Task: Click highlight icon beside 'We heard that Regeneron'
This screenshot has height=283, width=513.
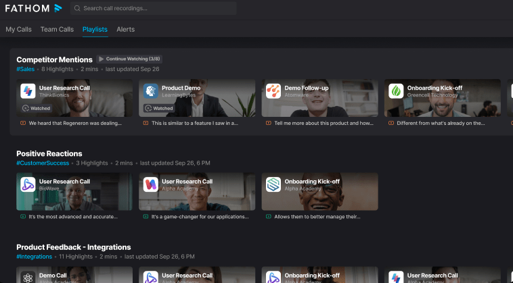Action: pos(23,123)
